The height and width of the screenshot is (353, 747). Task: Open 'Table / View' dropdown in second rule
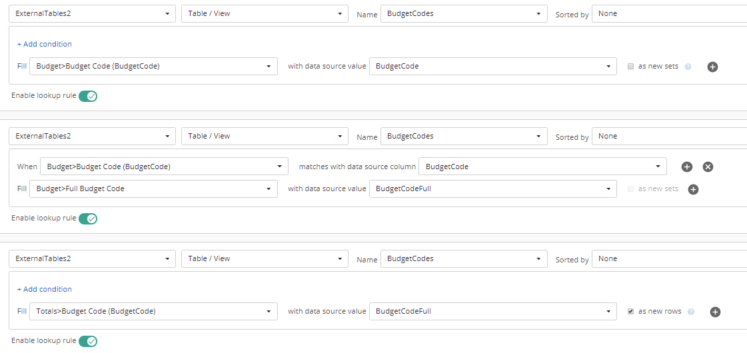click(265, 137)
